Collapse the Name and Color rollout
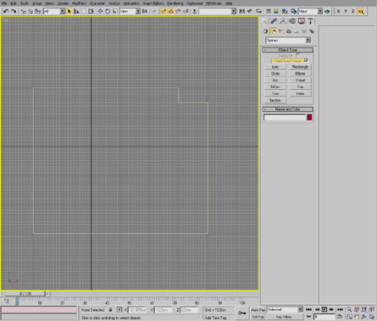 coord(288,109)
